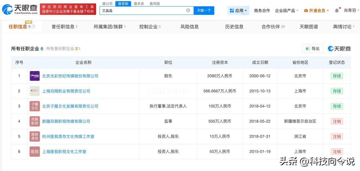Click the notification bell icon

[x=337, y=10]
